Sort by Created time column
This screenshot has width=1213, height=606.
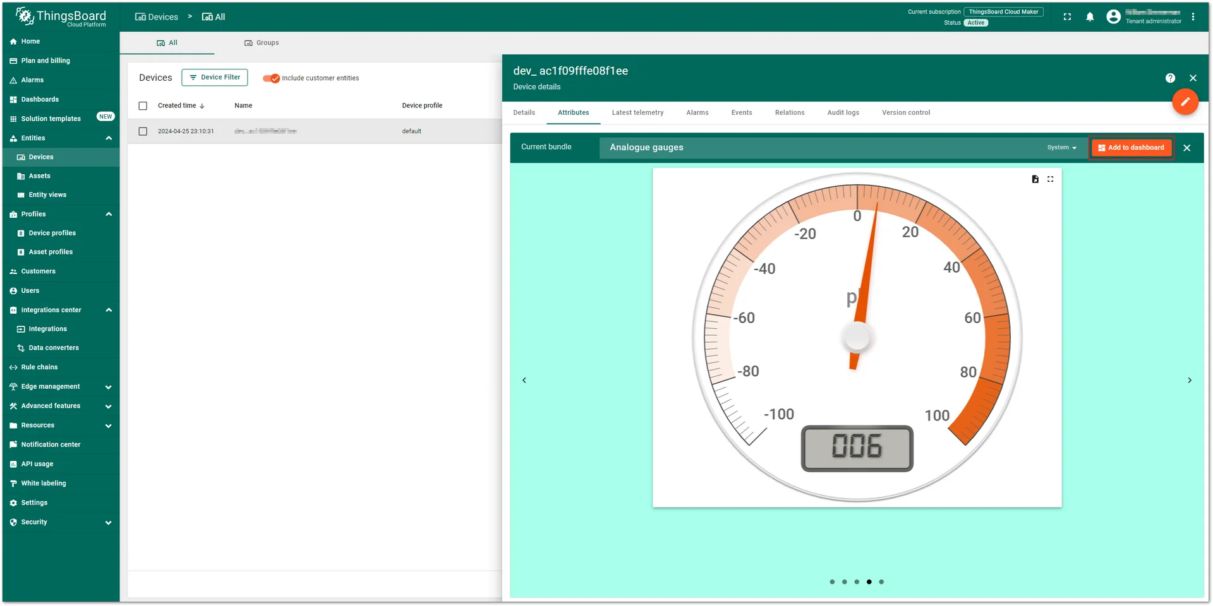(x=181, y=106)
